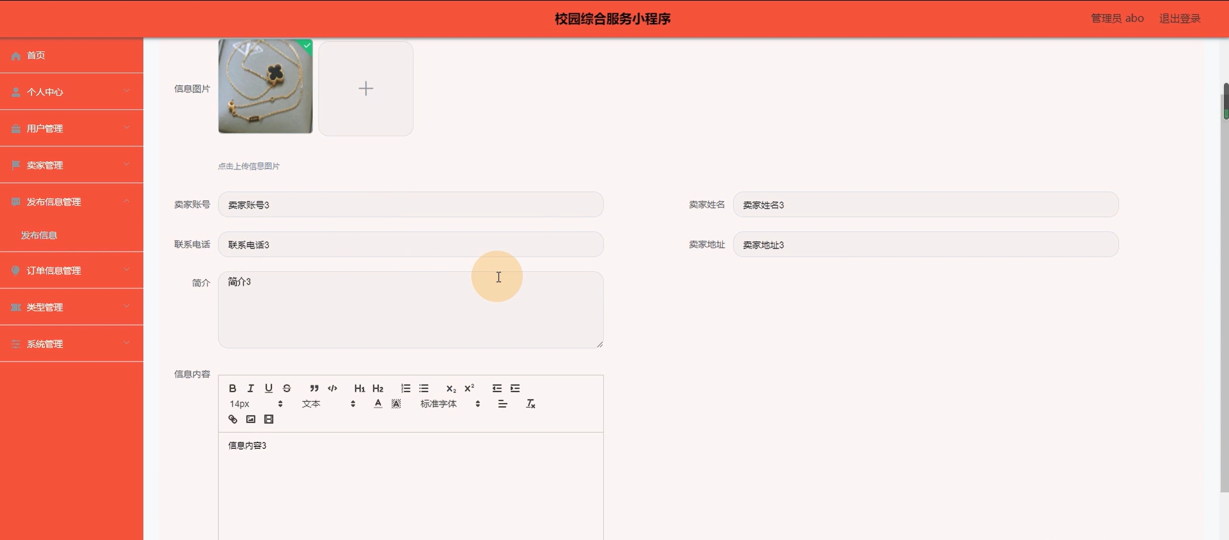
Task: Open the text color picker
Action: [378, 404]
